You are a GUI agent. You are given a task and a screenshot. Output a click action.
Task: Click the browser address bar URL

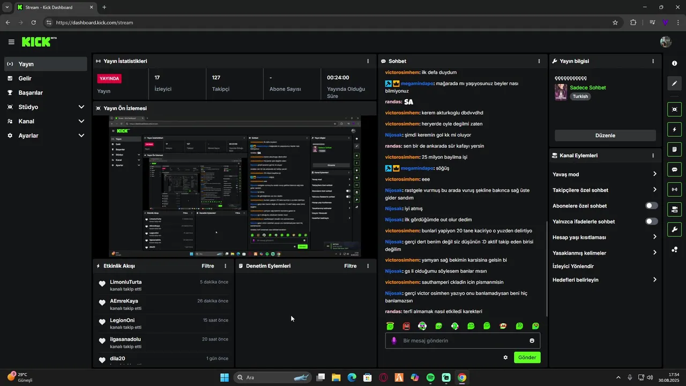point(94,23)
